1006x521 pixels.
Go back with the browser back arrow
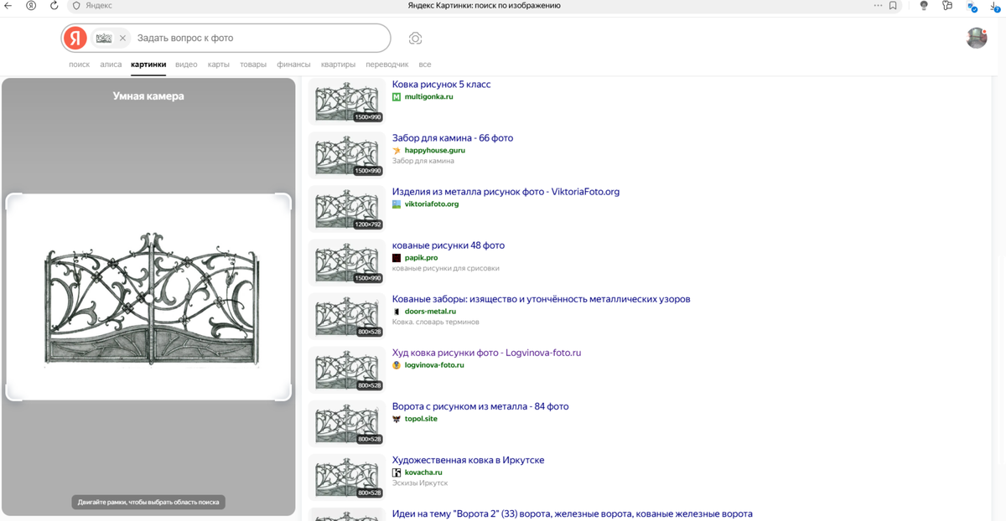point(8,5)
